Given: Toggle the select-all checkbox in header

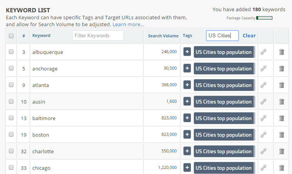Looking at the screenshot, I should tap(11, 36).
